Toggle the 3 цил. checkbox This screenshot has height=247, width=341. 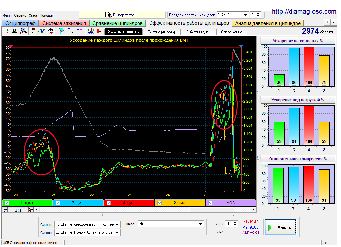[58, 203]
